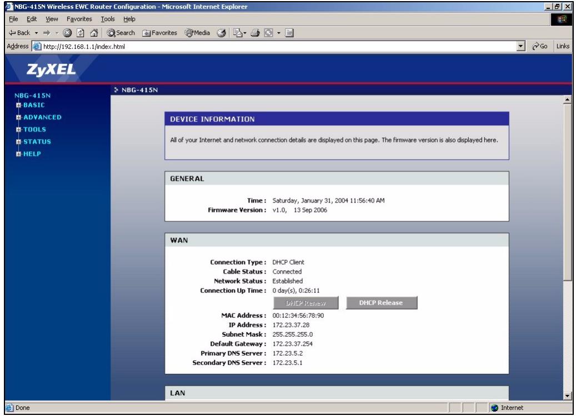Open the Search toolbar button
Viewport: 576px width, 416px height.
[x=121, y=33]
